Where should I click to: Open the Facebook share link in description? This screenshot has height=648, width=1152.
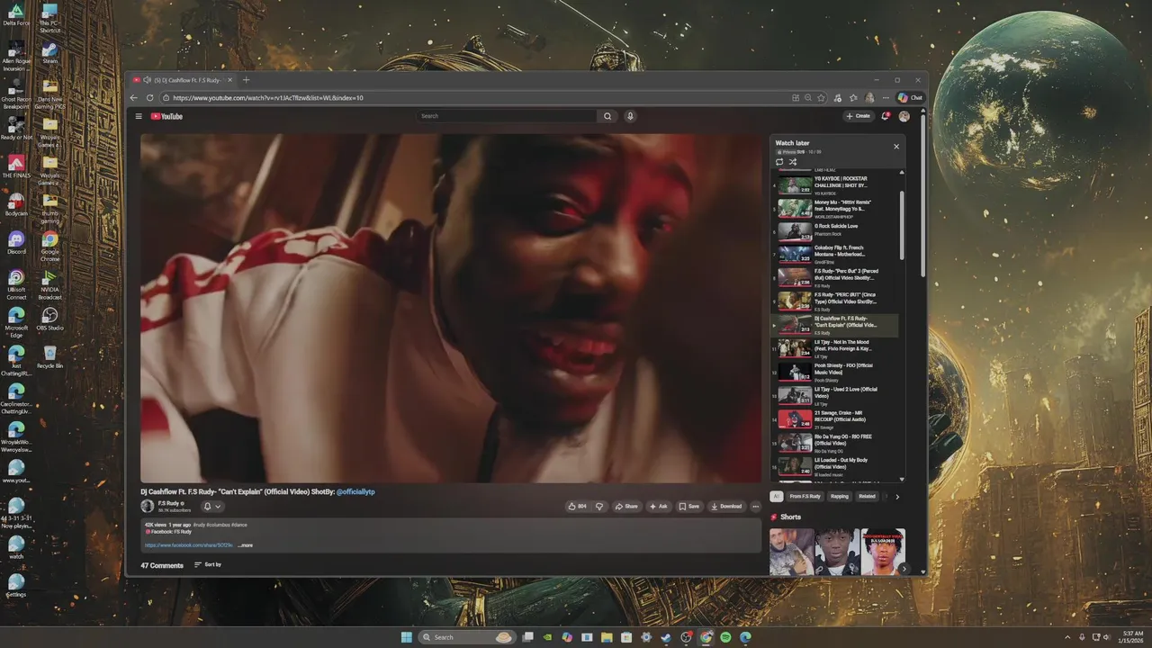point(189,545)
